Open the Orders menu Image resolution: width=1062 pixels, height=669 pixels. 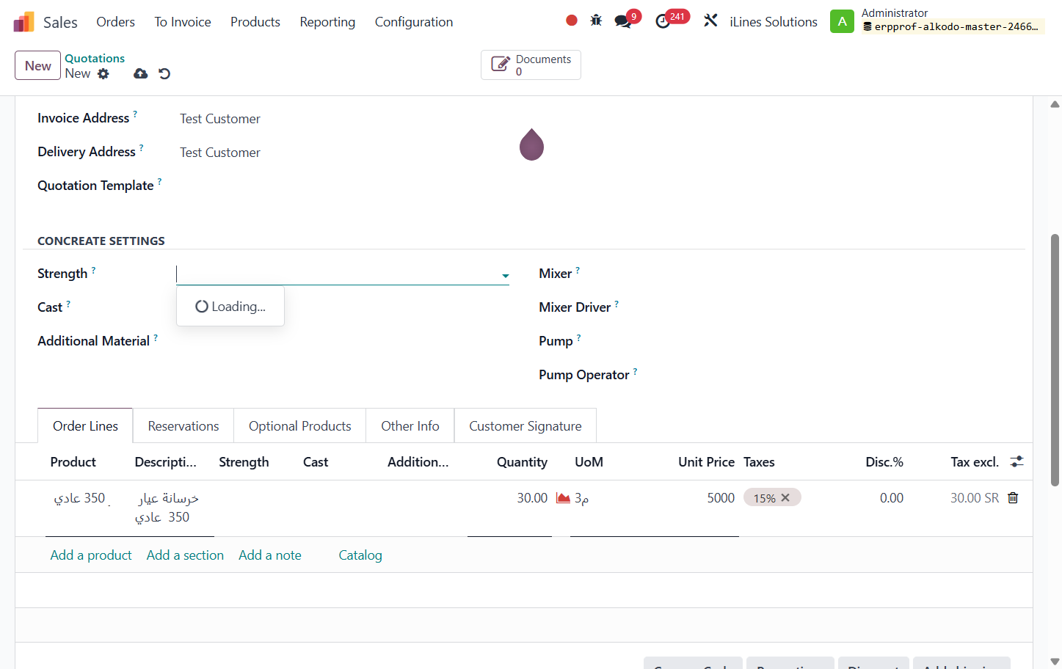pyautogui.click(x=116, y=22)
